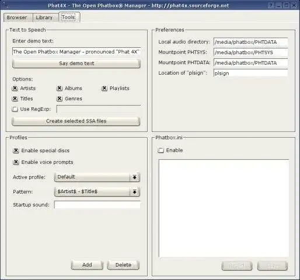Edit the Location of plsign field
This screenshot has height=280, width=300.
(250, 73)
